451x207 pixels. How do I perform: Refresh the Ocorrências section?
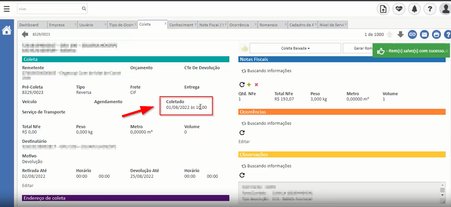[x=242, y=132]
